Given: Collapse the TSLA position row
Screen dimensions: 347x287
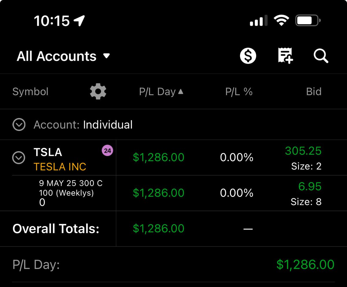Looking at the screenshot, I should pyautogui.click(x=19, y=158).
